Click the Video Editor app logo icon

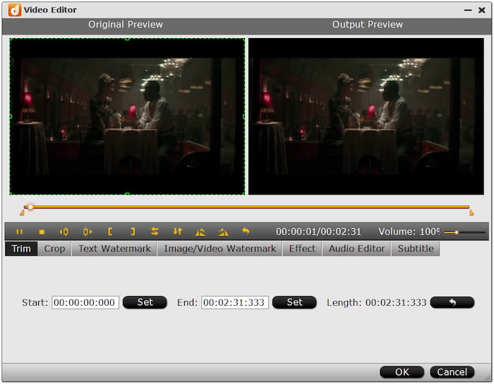pos(15,10)
